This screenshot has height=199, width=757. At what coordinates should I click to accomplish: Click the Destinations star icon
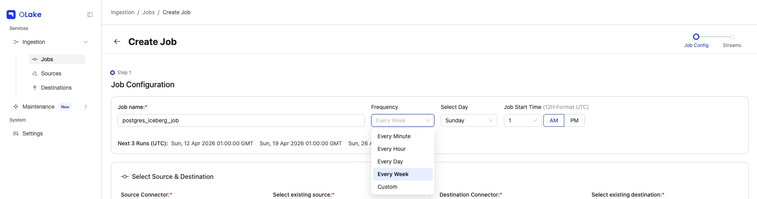click(x=35, y=88)
